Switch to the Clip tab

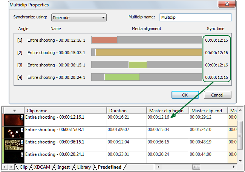23,167
